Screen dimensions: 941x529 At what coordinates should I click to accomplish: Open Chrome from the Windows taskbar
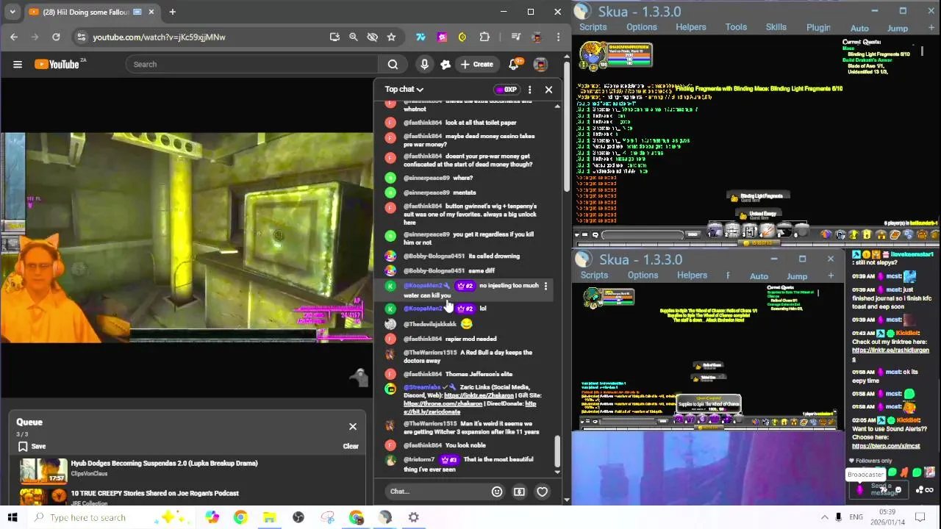point(240,517)
